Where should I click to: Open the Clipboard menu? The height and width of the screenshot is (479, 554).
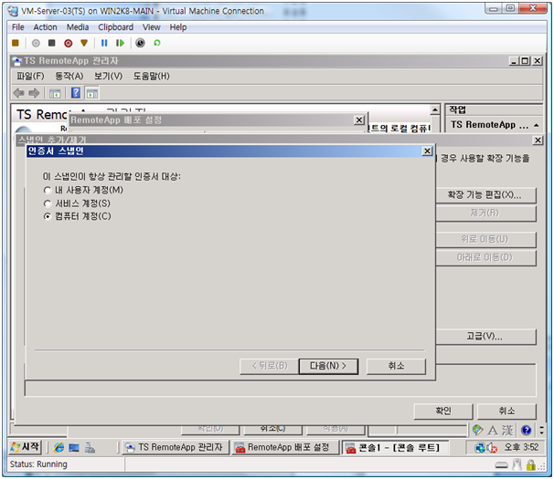pyautogui.click(x=115, y=27)
